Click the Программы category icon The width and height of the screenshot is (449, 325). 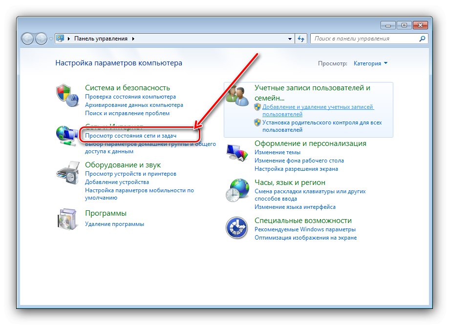pos(66,219)
